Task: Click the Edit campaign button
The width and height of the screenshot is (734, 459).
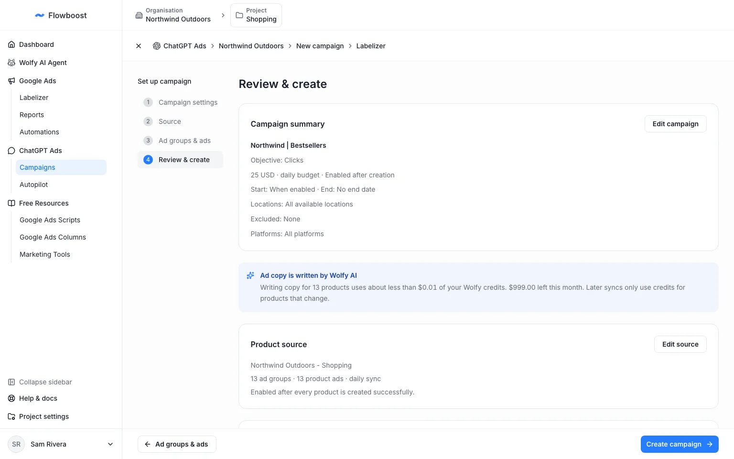Action: click(x=675, y=124)
